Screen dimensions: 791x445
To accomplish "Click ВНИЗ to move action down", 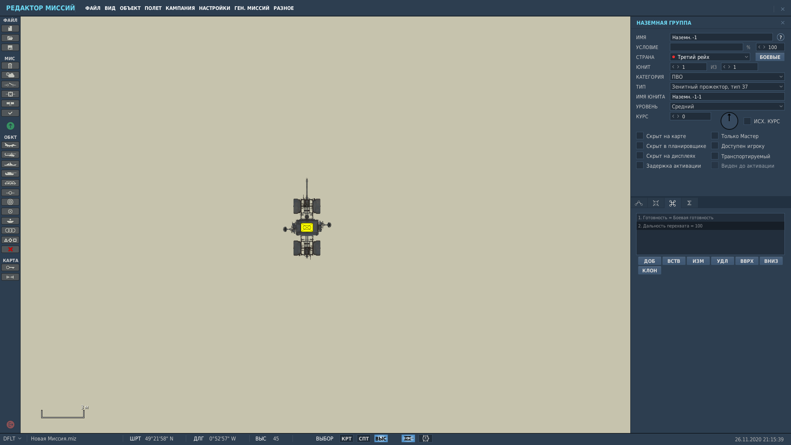I will tap(771, 261).
